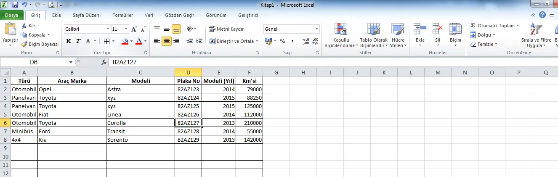
Task: Align text right in Hizalama group
Action: point(176,41)
